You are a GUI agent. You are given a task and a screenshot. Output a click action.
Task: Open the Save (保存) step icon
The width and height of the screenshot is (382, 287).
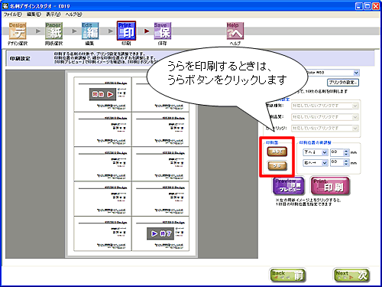pos(163,31)
